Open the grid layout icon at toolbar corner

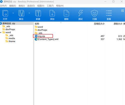122,10
